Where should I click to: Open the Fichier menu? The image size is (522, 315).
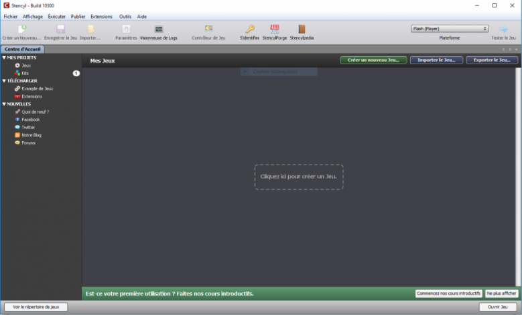11,16
